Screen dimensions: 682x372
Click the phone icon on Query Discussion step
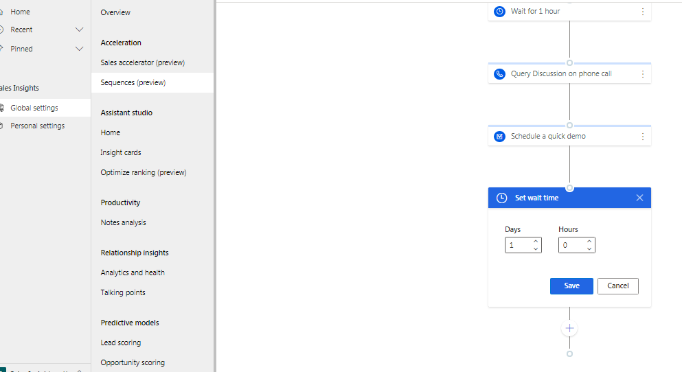point(500,74)
